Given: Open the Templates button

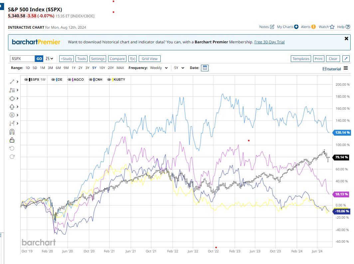Looking at the screenshot, I should click(301, 59).
